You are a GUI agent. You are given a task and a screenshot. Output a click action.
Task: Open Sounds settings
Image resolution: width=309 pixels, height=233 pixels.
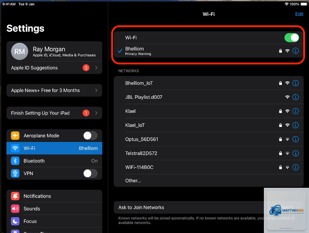(54, 209)
